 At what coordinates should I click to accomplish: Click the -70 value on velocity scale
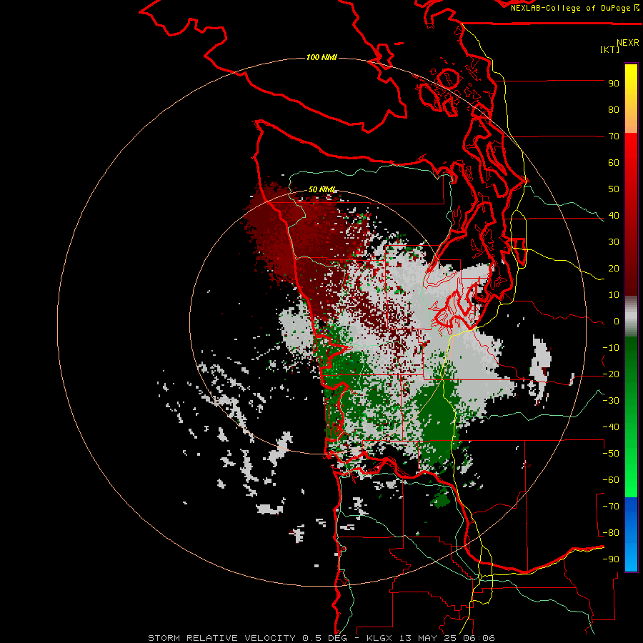(611, 507)
